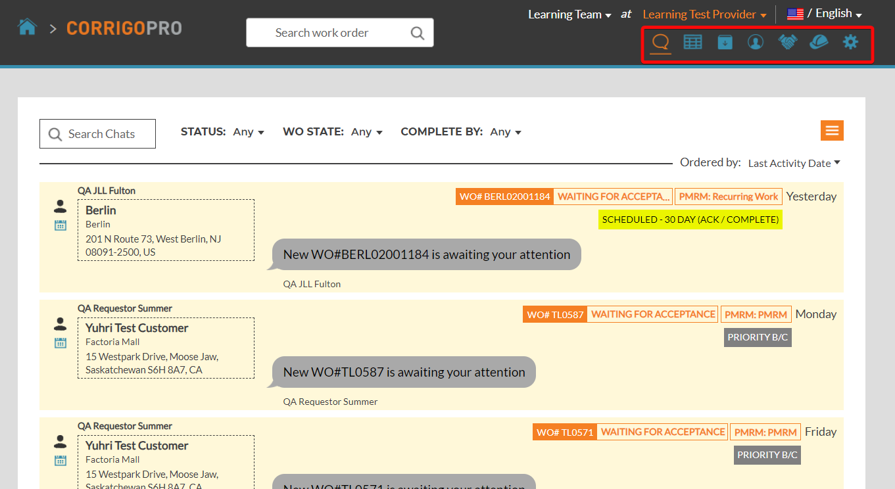
Task: Open the user profile circle icon
Action: click(x=755, y=42)
